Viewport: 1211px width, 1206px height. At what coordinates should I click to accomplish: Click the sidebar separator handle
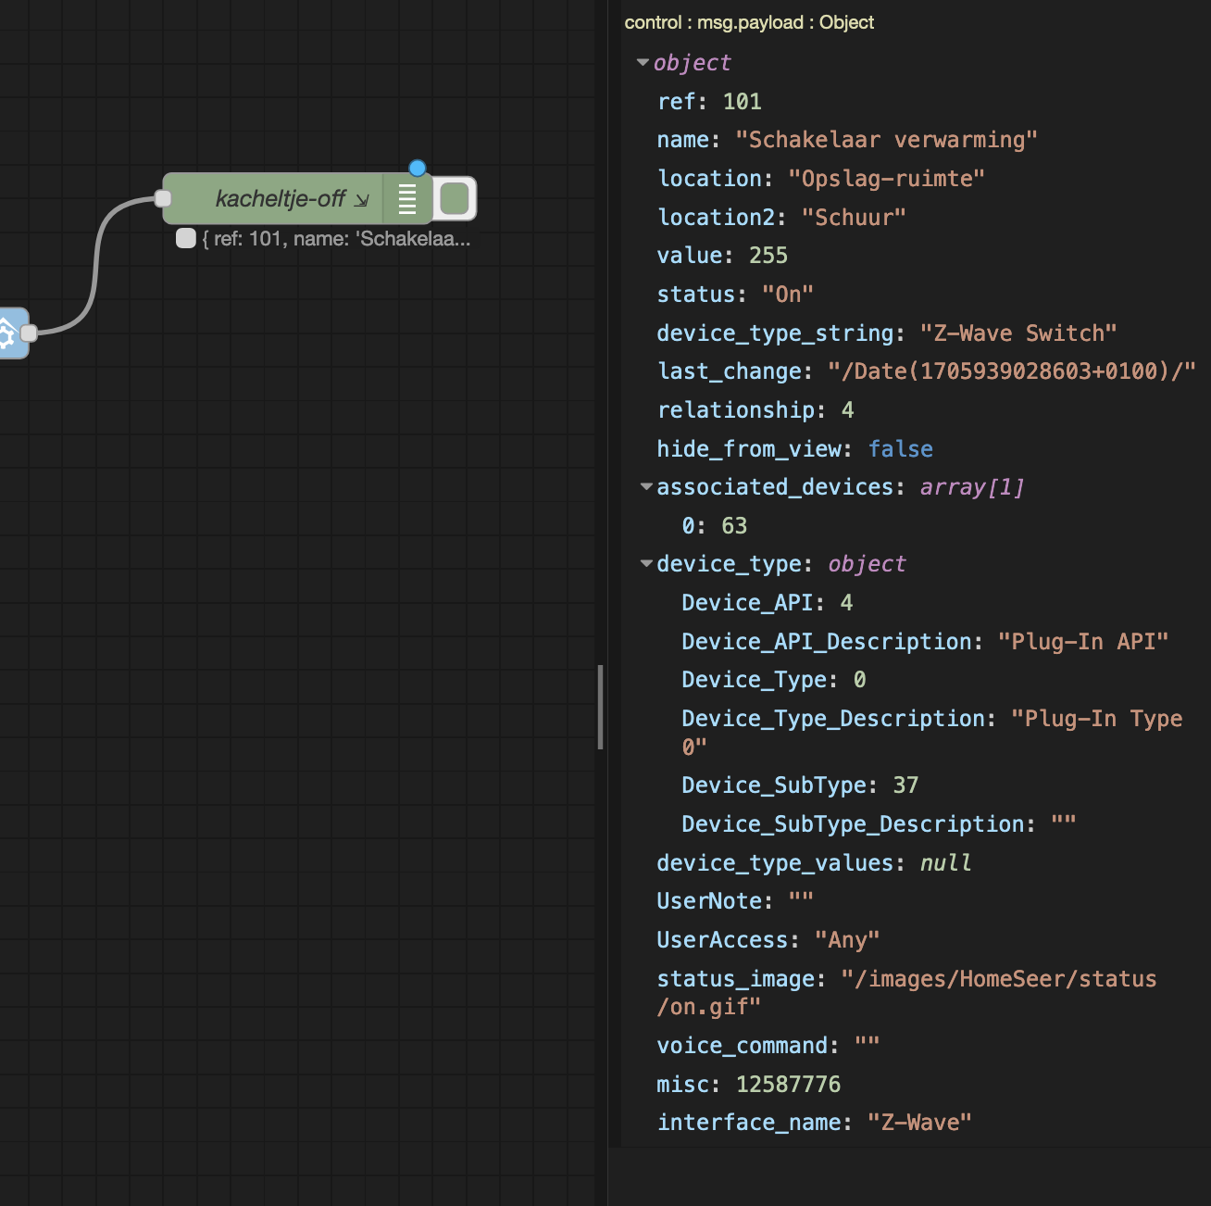pyautogui.click(x=601, y=707)
